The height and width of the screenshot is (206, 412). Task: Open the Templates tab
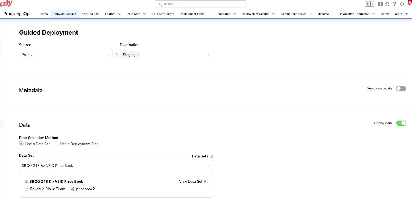click(x=223, y=14)
